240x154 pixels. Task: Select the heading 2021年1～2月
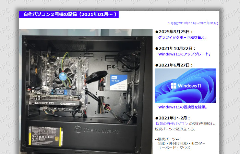pos(172,118)
